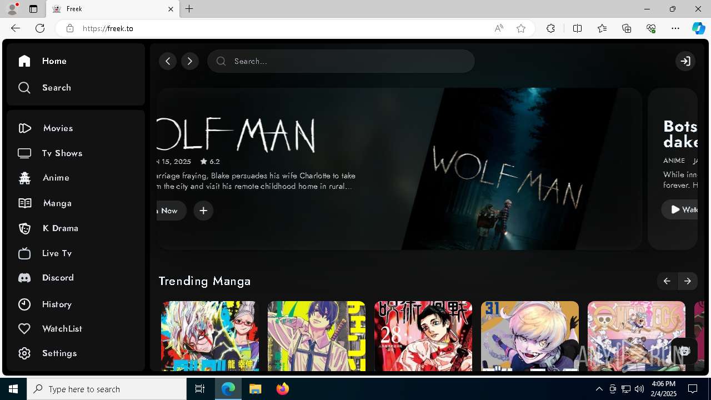Open the One Piece manga cover
The height and width of the screenshot is (400, 711).
tap(637, 336)
